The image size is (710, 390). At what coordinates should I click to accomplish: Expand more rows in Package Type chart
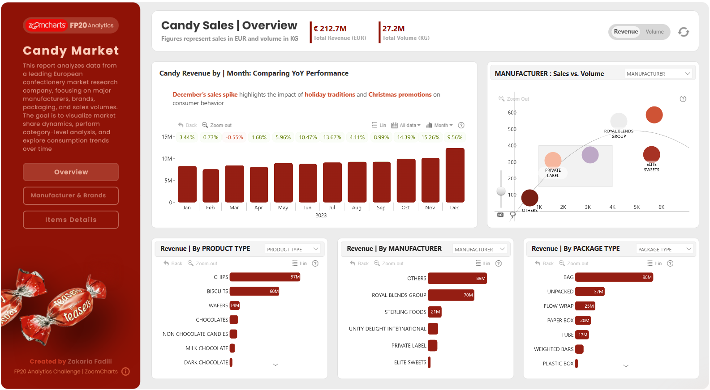tap(626, 366)
